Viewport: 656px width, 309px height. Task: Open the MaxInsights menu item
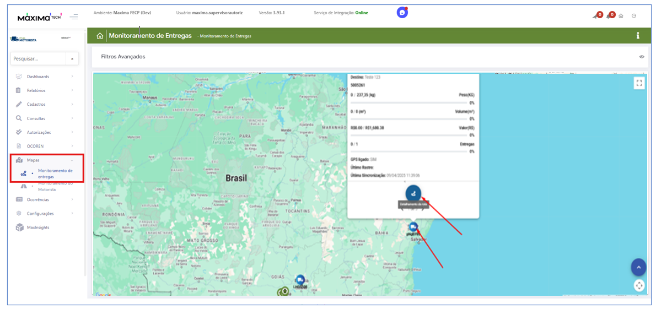(x=38, y=227)
